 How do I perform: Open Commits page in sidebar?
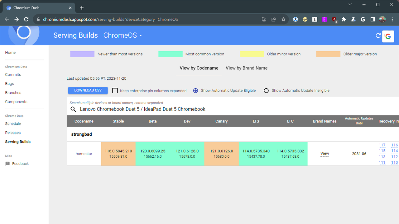click(x=13, y=75)
